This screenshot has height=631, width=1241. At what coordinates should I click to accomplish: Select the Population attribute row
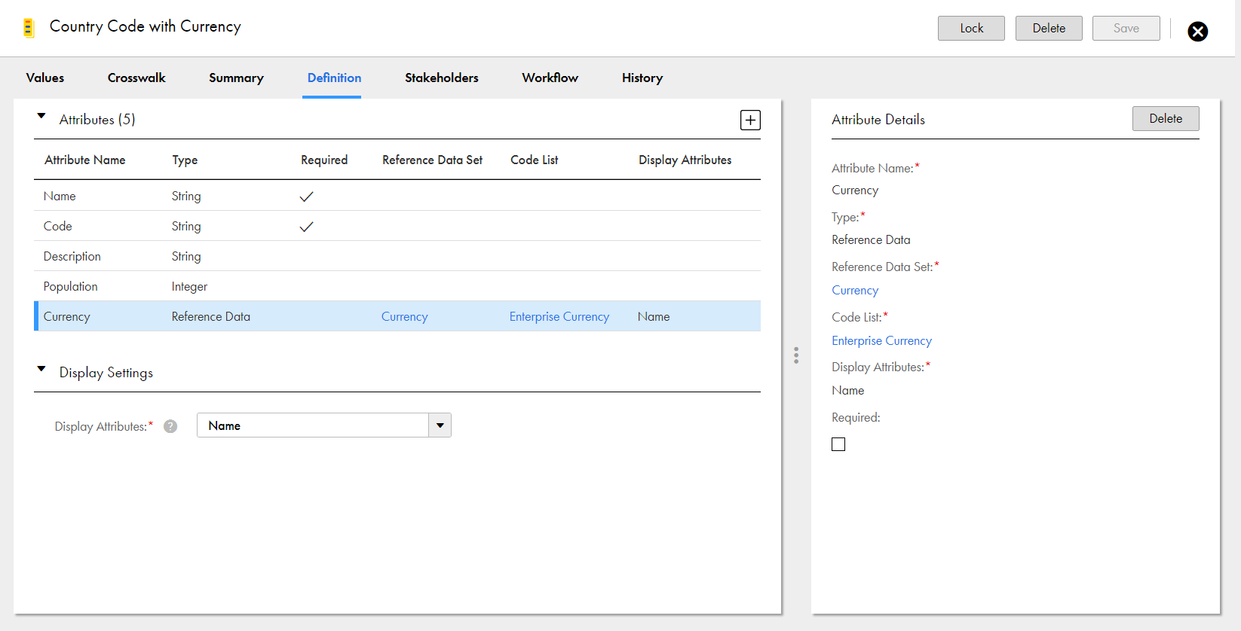[x=397, y=286]
